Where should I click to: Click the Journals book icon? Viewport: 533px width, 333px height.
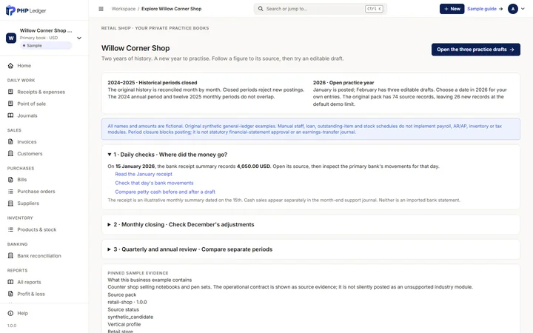pos(10,115)
